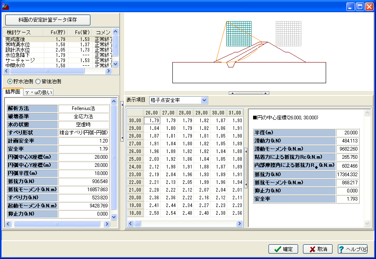Screen dimensions: 376x259
Task: Select the 常時満水位 case row
Action: coord(58,45)
